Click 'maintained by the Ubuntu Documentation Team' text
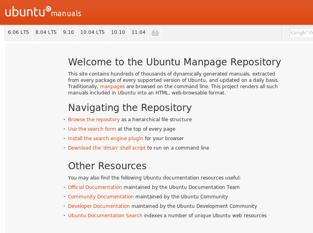This screenshot has width=313, height=233. click(x=182, y=187)
